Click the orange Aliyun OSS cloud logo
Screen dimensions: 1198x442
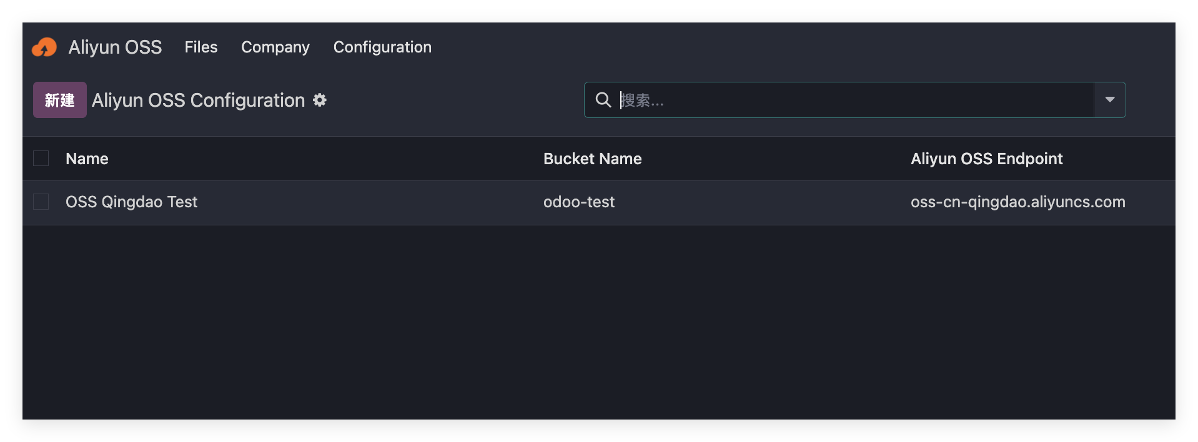tap(44, 47)
